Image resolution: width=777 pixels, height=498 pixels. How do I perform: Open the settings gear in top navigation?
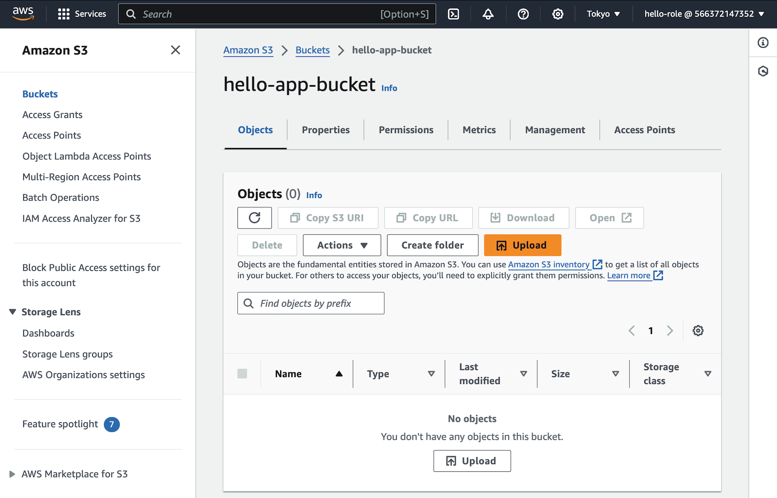click(558, 14)
